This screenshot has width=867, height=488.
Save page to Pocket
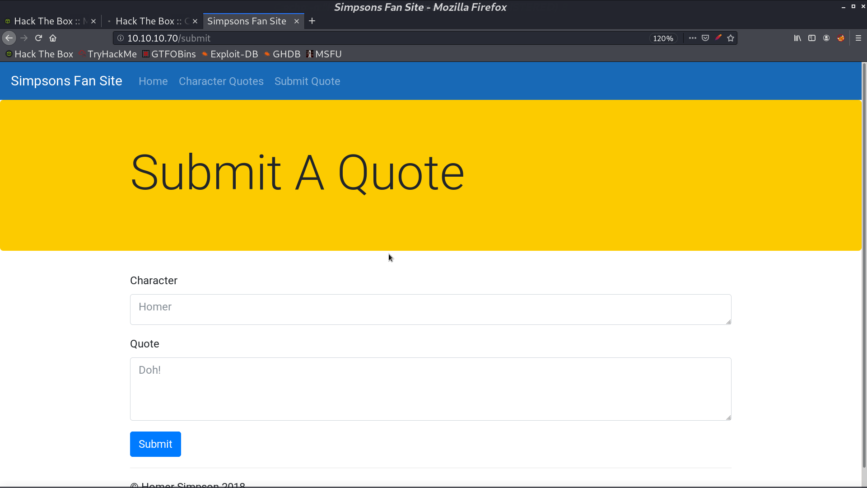[705, 38]
